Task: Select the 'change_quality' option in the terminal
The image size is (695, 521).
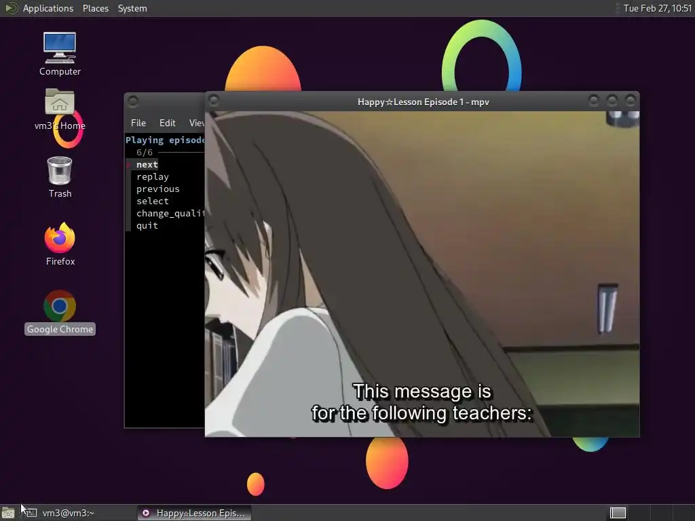Action: (x=170, y=213)
